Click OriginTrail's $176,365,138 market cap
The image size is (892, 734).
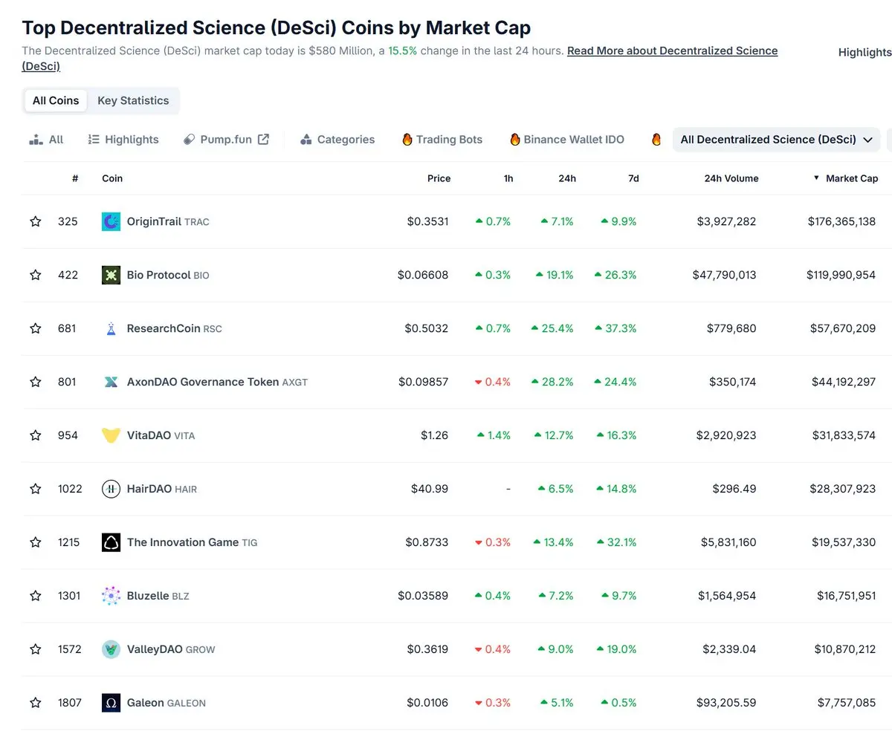[841, 221]
